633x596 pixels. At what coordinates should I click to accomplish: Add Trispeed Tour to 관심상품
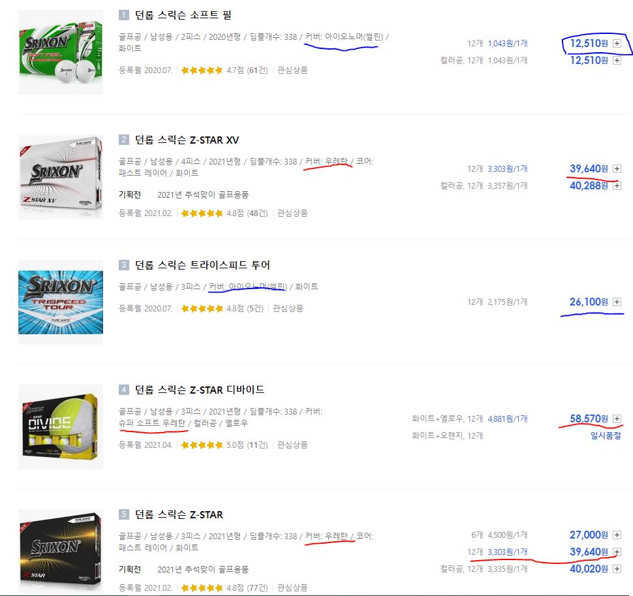[x=288, y=309]
